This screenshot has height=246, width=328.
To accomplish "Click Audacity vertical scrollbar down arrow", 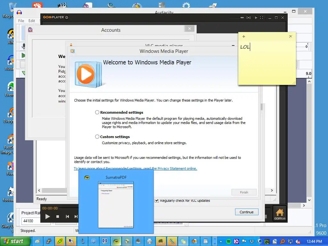I will click(309, 200).
